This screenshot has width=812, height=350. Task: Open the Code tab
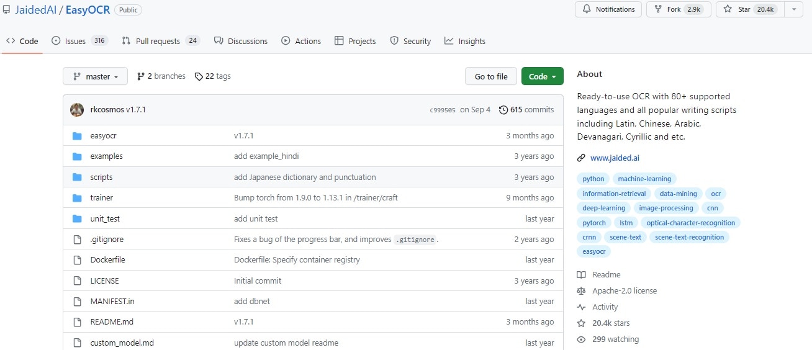(x=22, y=41)
